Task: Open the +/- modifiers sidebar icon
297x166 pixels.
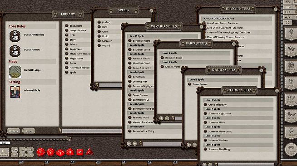Action: tap(287, 17)
